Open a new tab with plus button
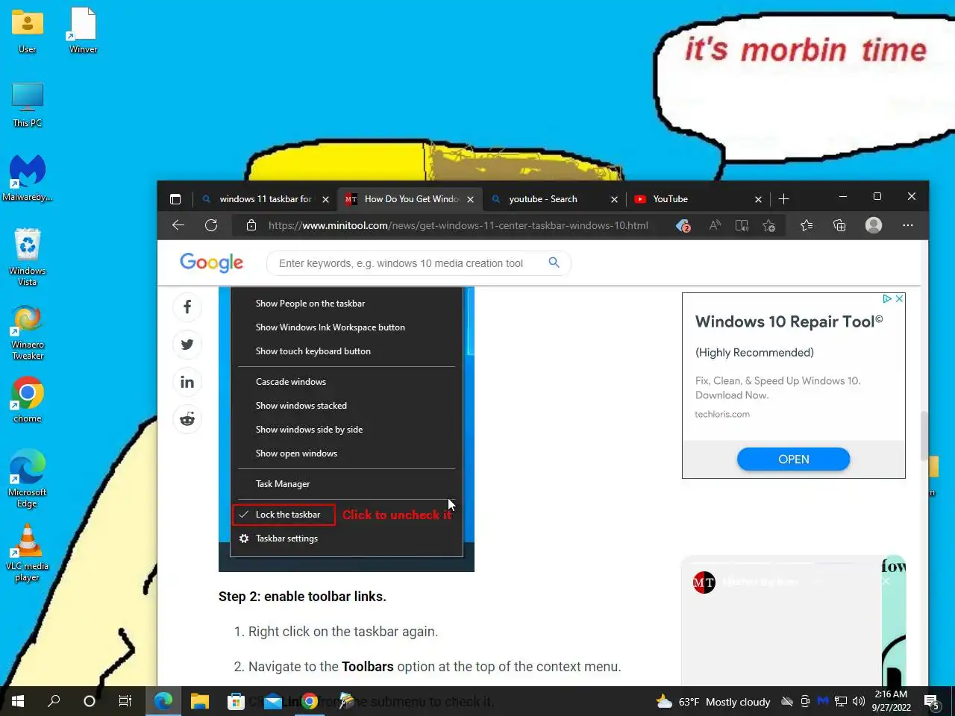955x716 pixels. [783, 199]
